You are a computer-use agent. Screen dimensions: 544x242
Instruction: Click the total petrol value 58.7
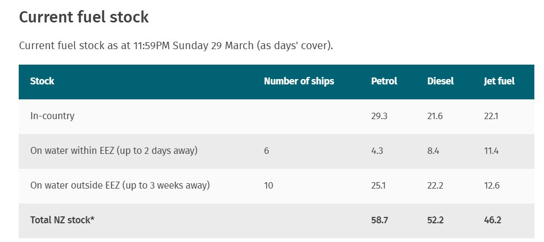[380, 220]
